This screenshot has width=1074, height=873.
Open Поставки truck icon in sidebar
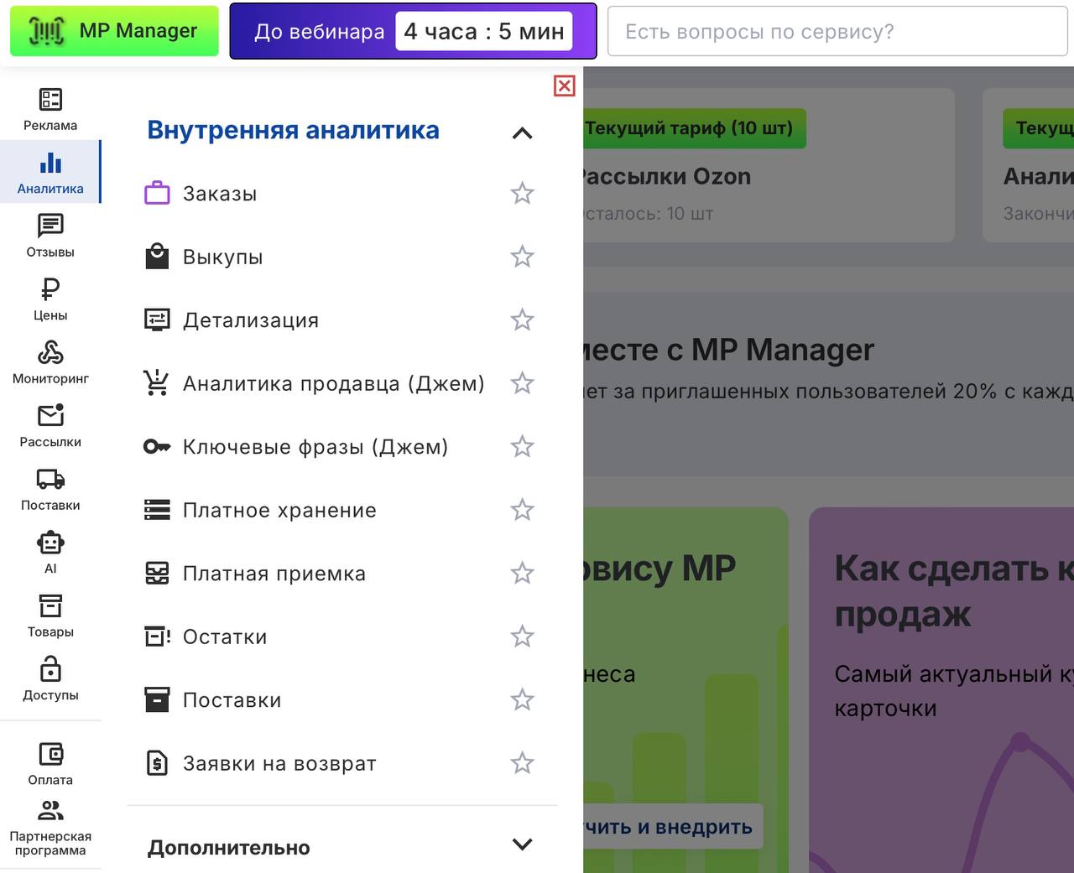pyautogui.click(x=50, y=489)
